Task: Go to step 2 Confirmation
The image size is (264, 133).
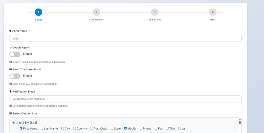Action: pyautogui.click(x=96, y=12)
